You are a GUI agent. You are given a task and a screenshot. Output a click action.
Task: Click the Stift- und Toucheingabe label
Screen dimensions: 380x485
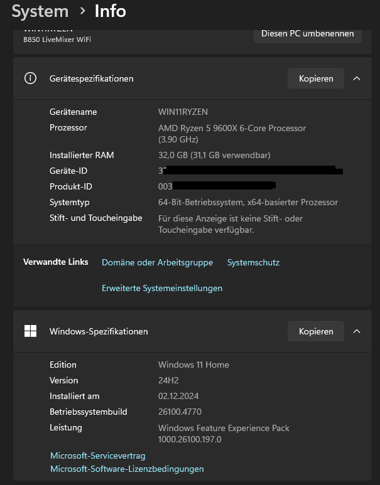[96, 218]
